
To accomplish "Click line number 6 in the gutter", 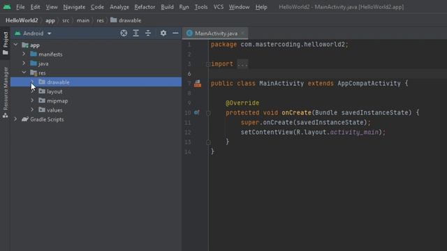I will coord(189,74).
